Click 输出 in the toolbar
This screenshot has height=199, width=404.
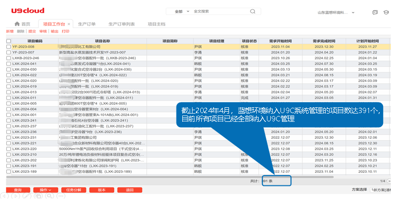54,32
